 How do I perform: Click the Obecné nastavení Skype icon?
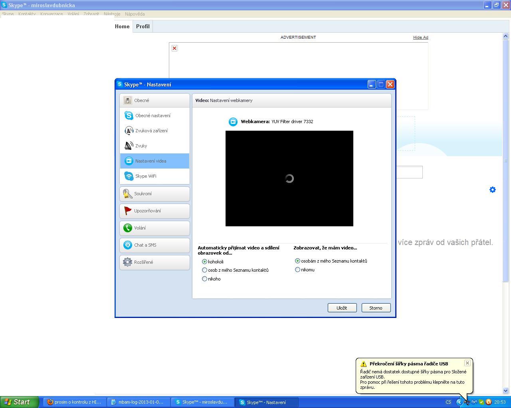click(x=129, y=116)
